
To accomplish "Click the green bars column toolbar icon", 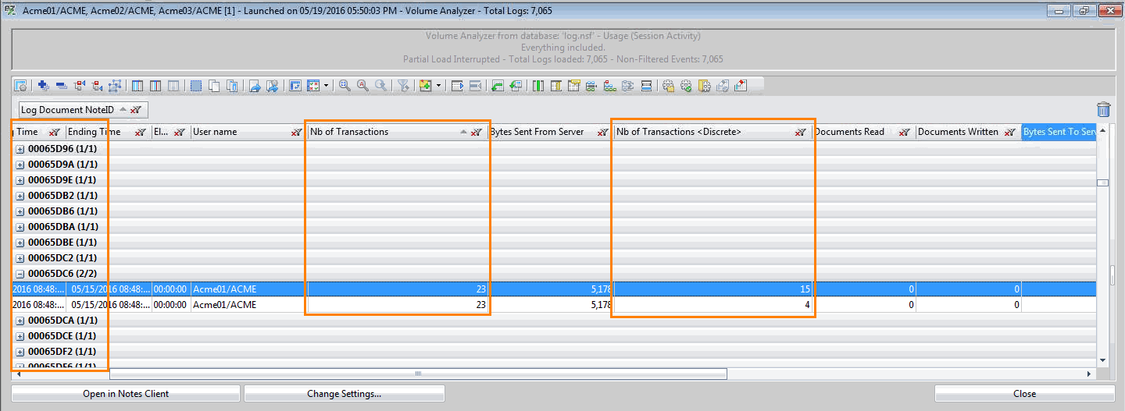I will pos(538,86).
